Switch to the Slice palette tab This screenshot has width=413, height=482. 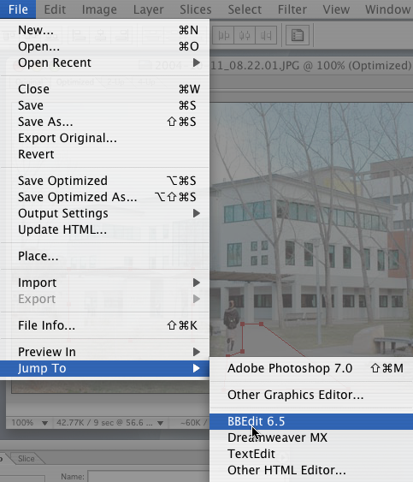click(27, 458)
